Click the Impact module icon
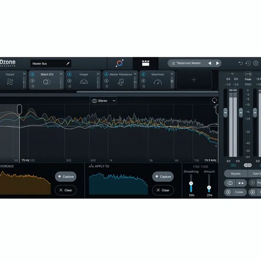The height and width of the screenshot is (261, 261). [10, 82]
